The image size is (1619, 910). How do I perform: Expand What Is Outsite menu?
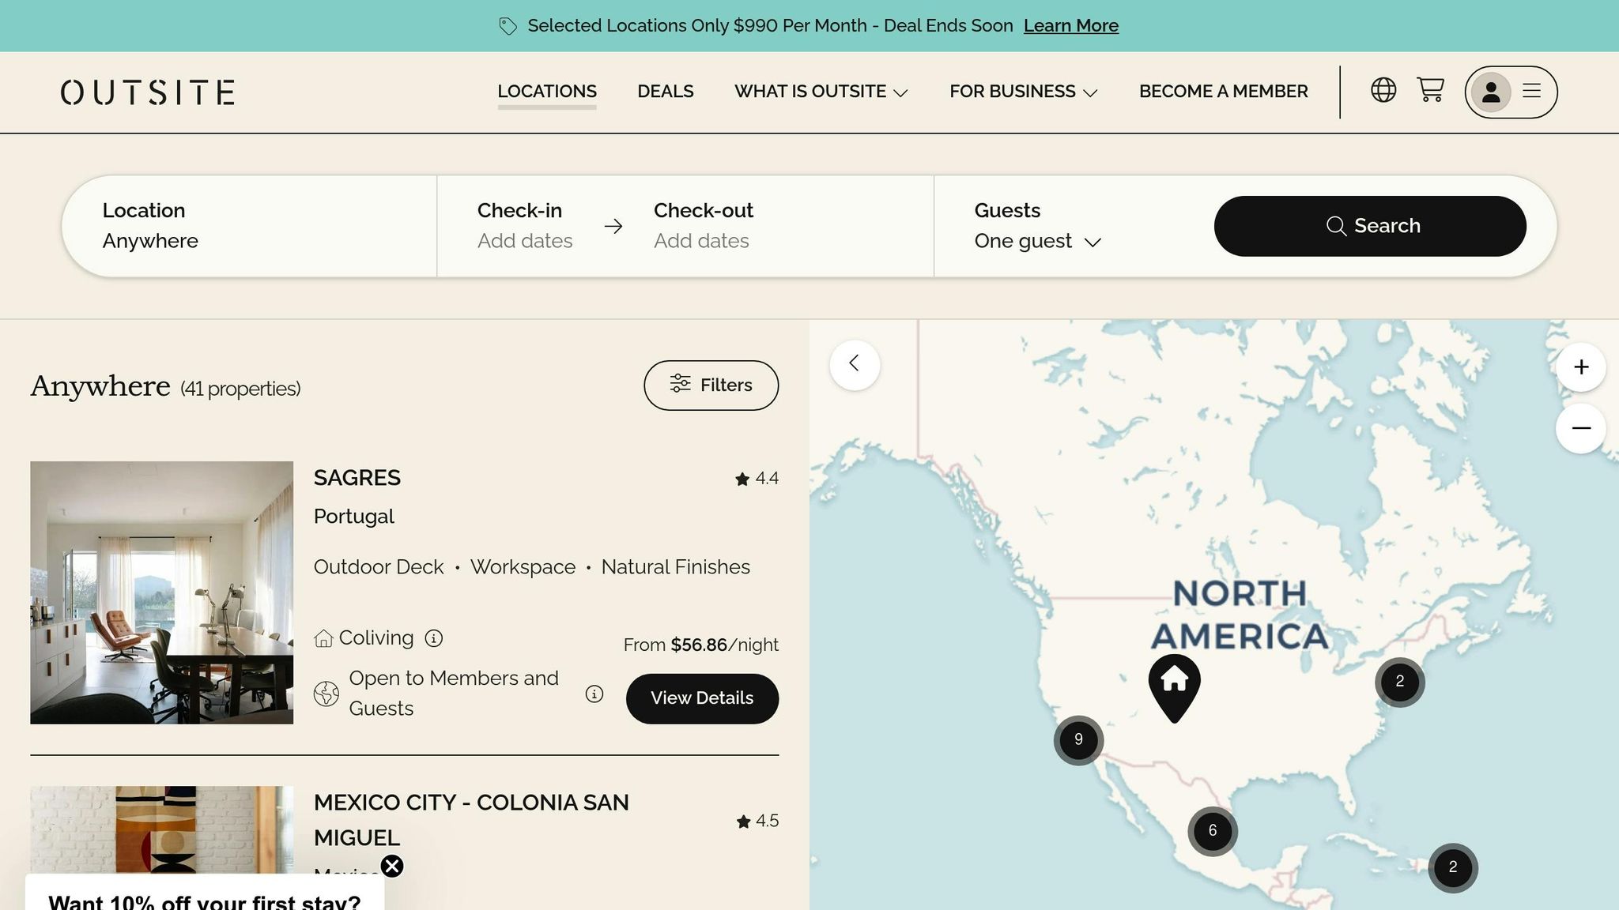tap(821, 92)
